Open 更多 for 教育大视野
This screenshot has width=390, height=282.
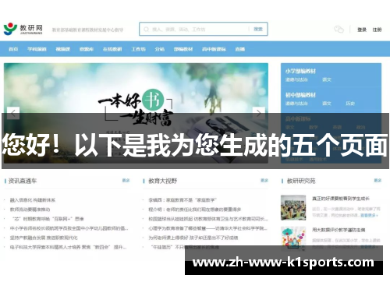click(264, 181)
